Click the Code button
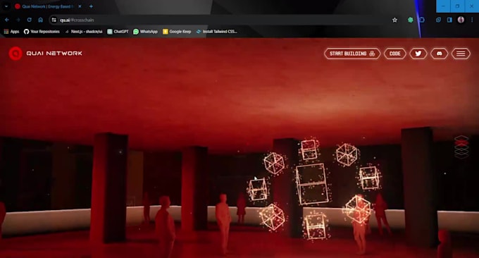 coord(394,54)
